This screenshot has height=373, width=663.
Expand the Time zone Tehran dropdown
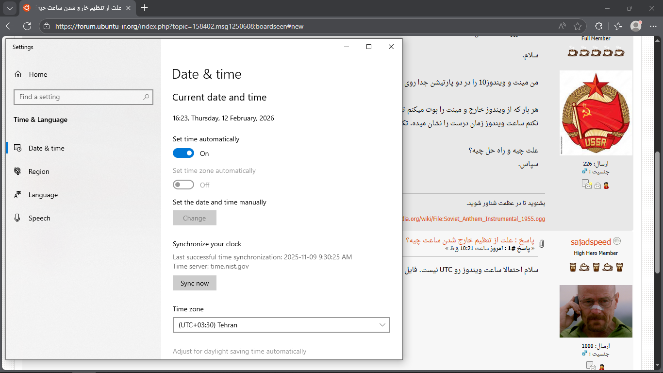click(282, 325)
